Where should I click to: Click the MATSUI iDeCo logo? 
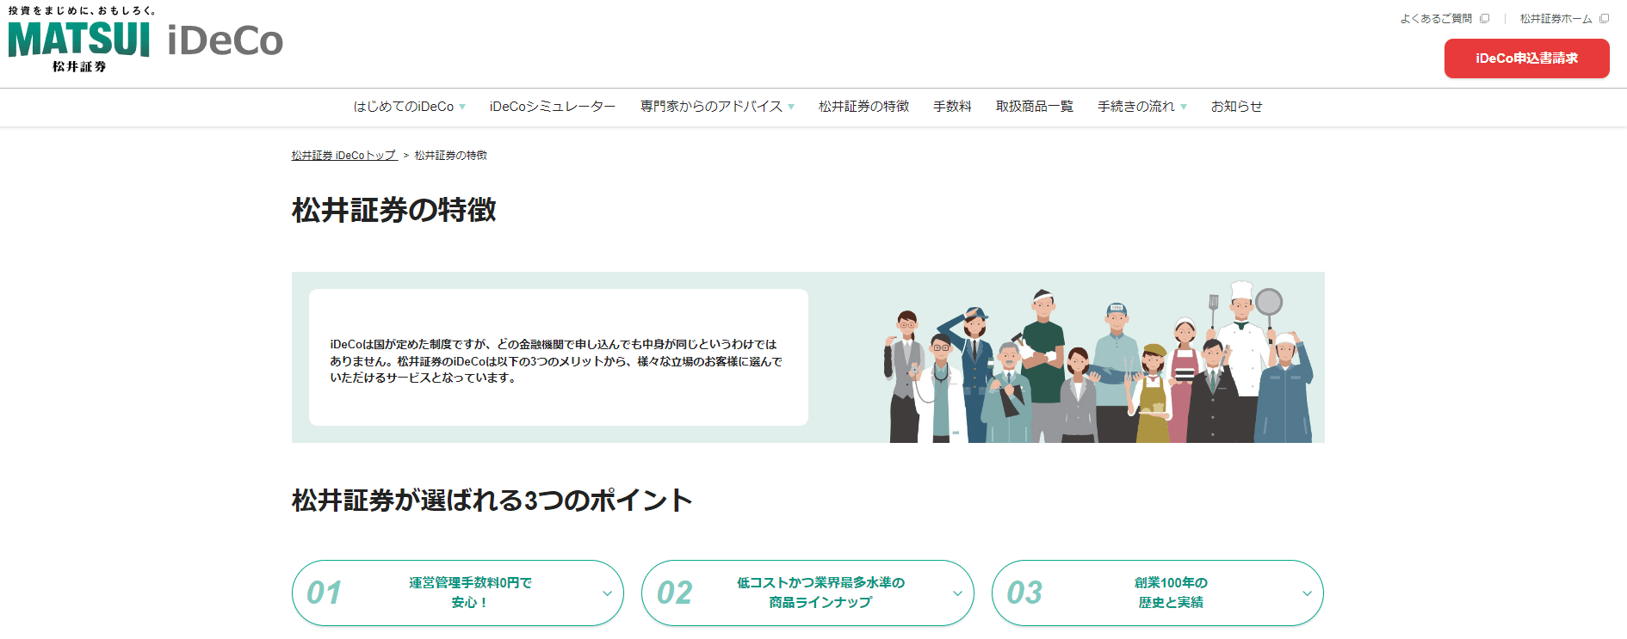click(x=145, y=41)
